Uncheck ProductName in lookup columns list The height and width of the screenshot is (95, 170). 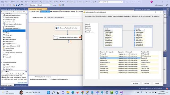[x=135, y=32]
